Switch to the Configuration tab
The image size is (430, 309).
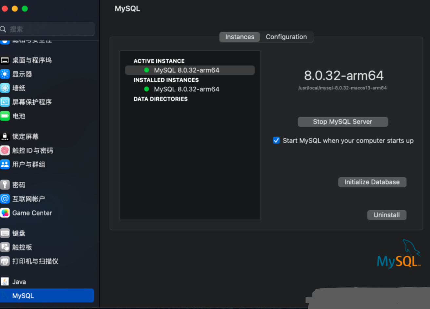(x=286, y=37)
